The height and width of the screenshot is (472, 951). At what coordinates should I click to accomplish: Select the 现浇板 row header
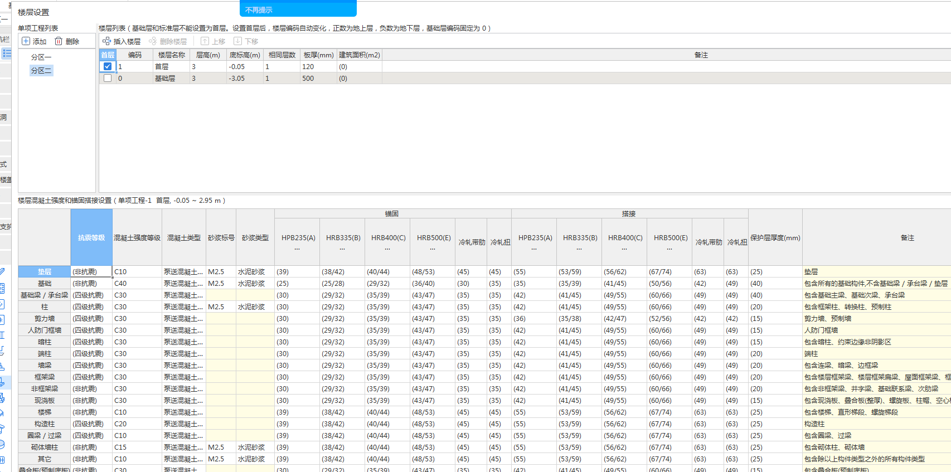pyautogui.click(x=45, y=401)
